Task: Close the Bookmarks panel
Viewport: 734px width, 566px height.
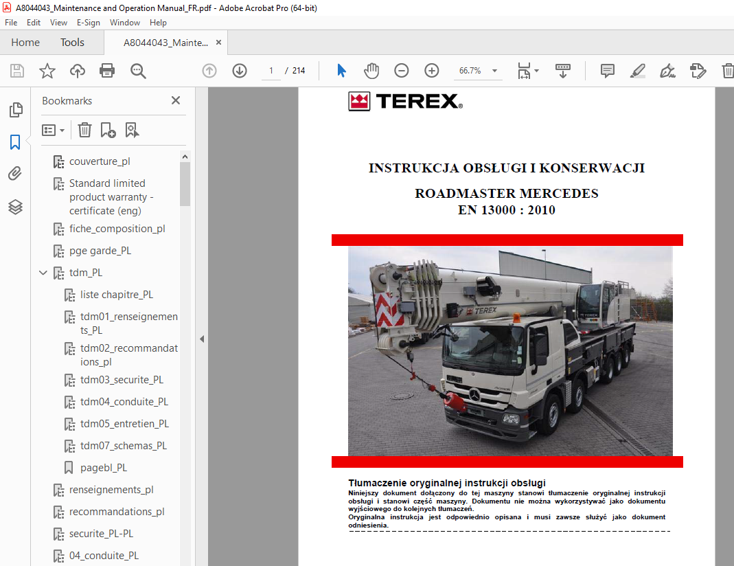Action: (x=176, y=100)
